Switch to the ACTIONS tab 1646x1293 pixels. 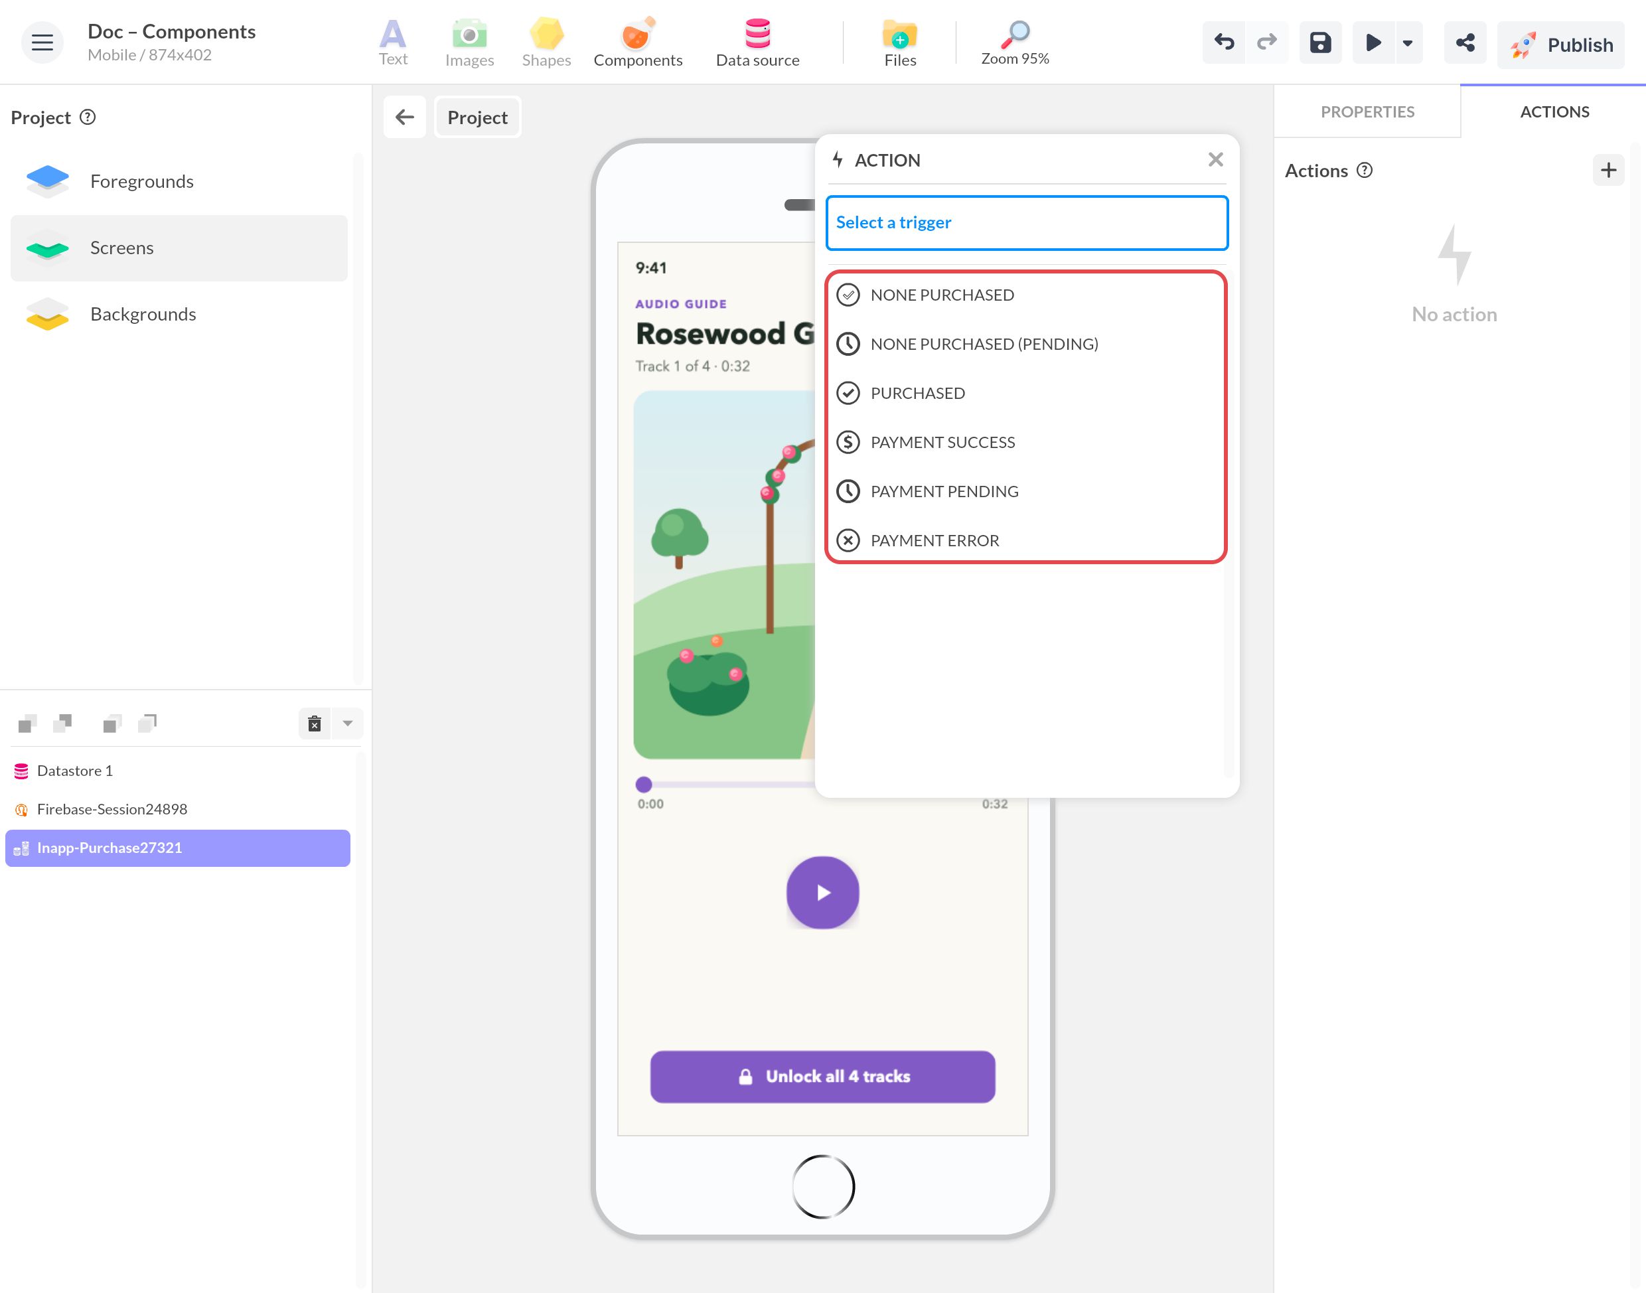tap(1554, 112)
